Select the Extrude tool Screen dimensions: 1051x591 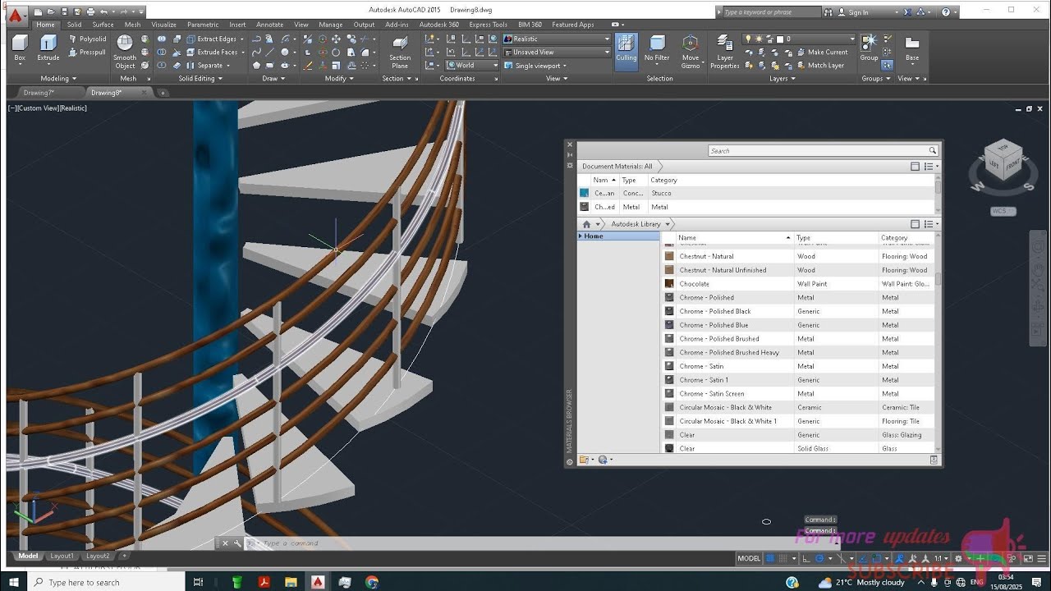[x=48, y=49]
